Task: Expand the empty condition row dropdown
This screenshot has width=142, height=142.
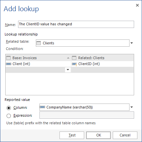Action: point(68,70)
